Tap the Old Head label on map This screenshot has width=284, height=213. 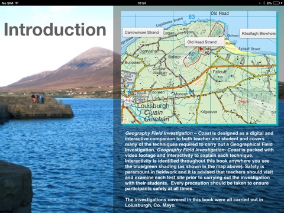click(220, 13)
